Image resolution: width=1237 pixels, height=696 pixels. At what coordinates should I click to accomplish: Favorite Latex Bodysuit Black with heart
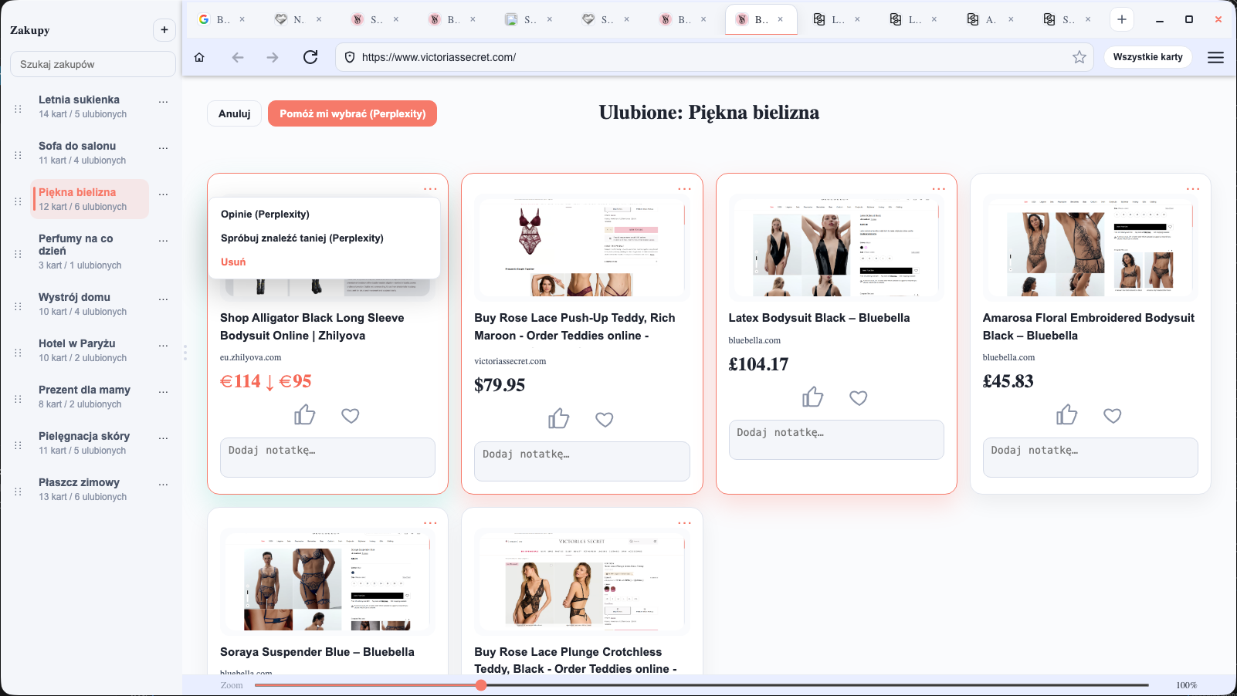tap(859, 398)
